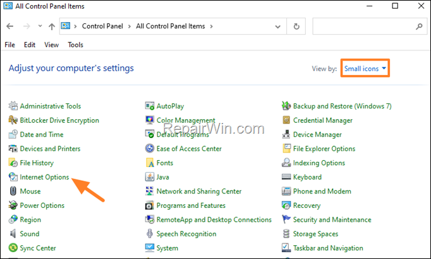Image resolution: width=431 pixels, height=259 pixels.
Task: Open the Speech Recognition microphone icon
Action: [150, 234]
